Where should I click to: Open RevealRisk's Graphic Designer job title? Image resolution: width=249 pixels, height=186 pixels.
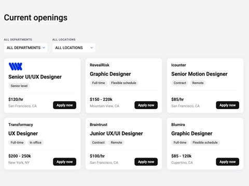click(x=110, y=74)
